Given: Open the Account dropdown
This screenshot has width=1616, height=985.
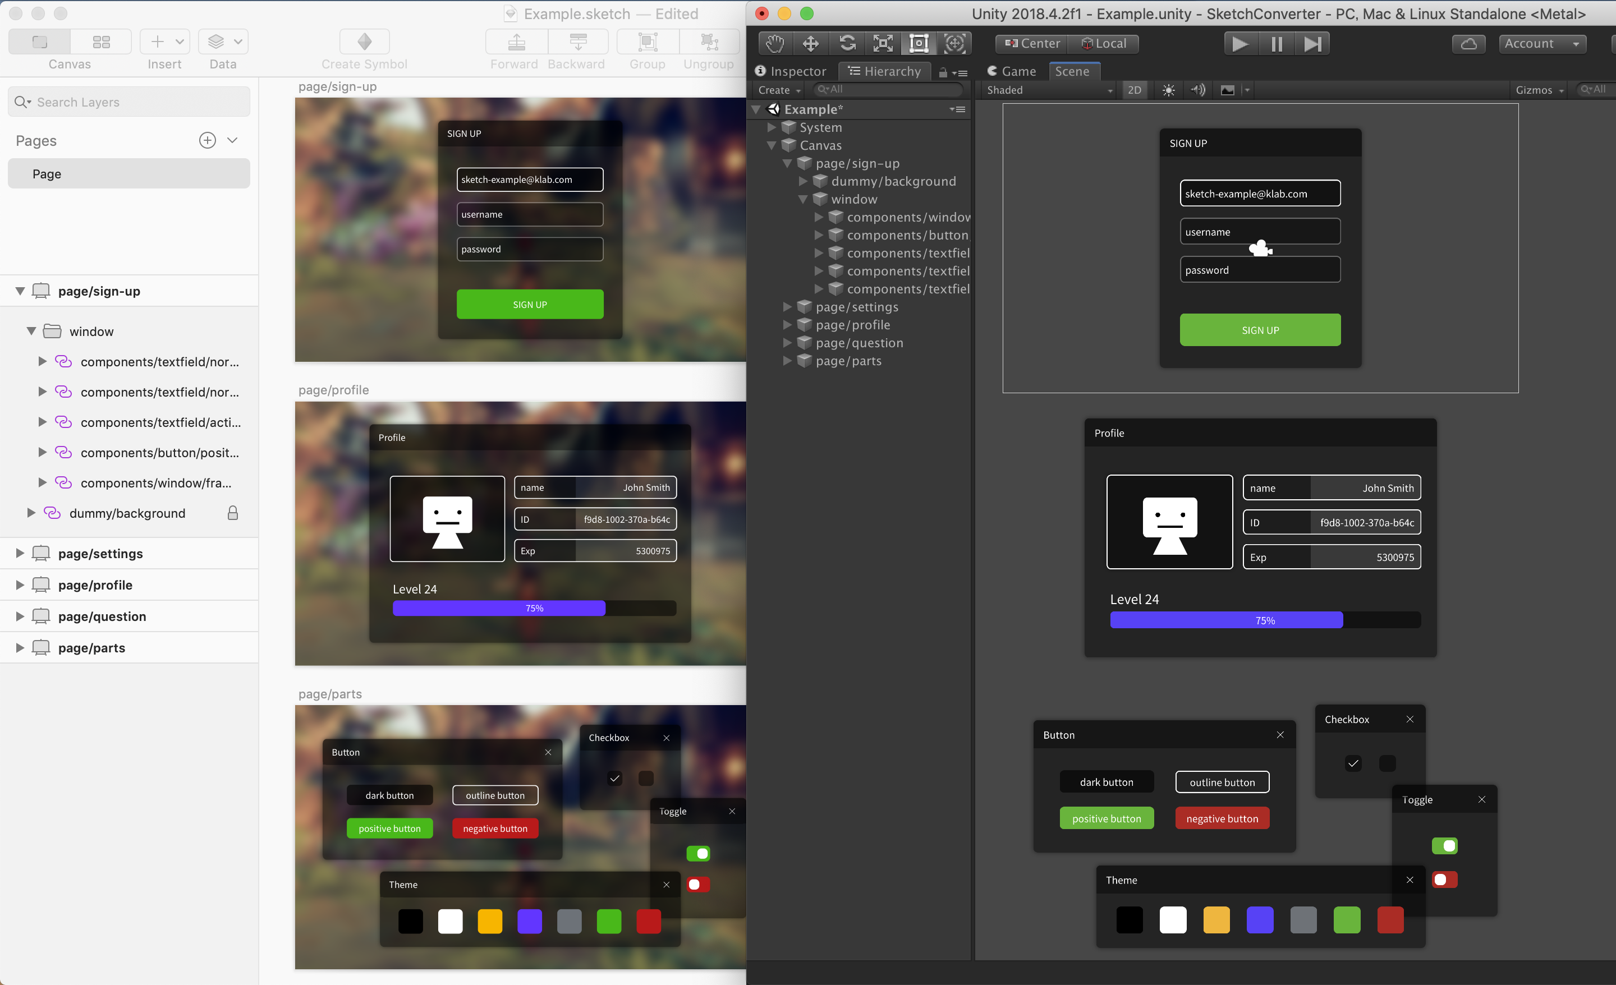Looking at the screenshot, I should tap(1541, 43).
